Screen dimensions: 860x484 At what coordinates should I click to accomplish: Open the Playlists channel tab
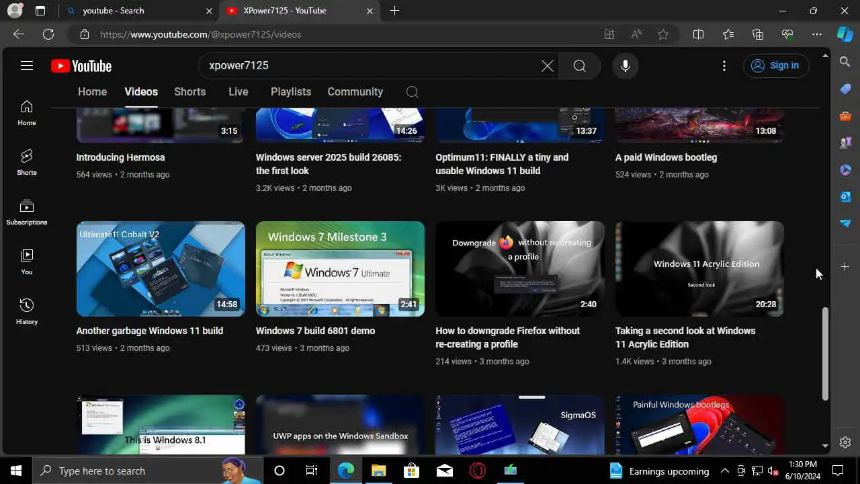click(291, 92)
